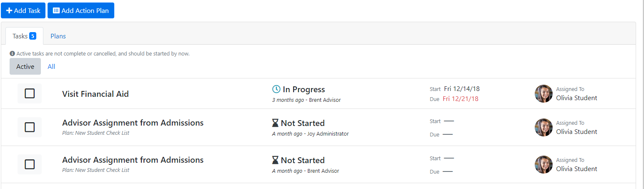Image resolution: width=644 pixels, height=189 pixels.
Task: Click Olivia Student avatar on Visit Financial Aid
Action: click(x=543, y=93)
